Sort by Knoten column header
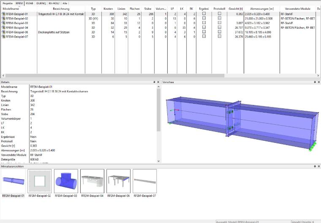The height and width of the screenshot is (223, 321). (x=108, y=9)
